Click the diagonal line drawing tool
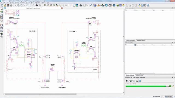 click(x=70, y=5)
